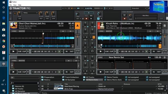Click Deck B orange keylock note icon
Image resolution: width=168 pixels, height=94 pixels.
(x=160, y=46)
